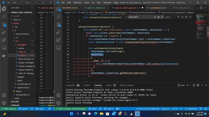The height and width of the screenshot is (117, 209).
Task: Open Terminal menu in menu bar
Action: point(107,3)
